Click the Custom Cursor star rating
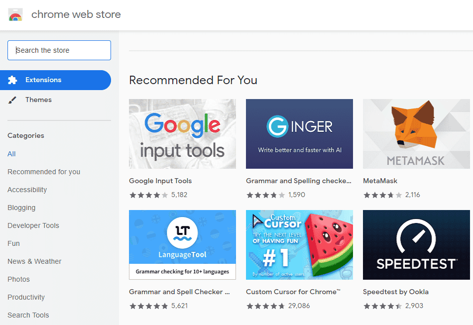 click(x=265, y=306)
